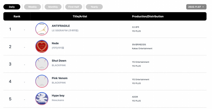The image size is (212, 109).
Task: Expand the 2022.11.07 date dropdown
Action: pos(196,7)
